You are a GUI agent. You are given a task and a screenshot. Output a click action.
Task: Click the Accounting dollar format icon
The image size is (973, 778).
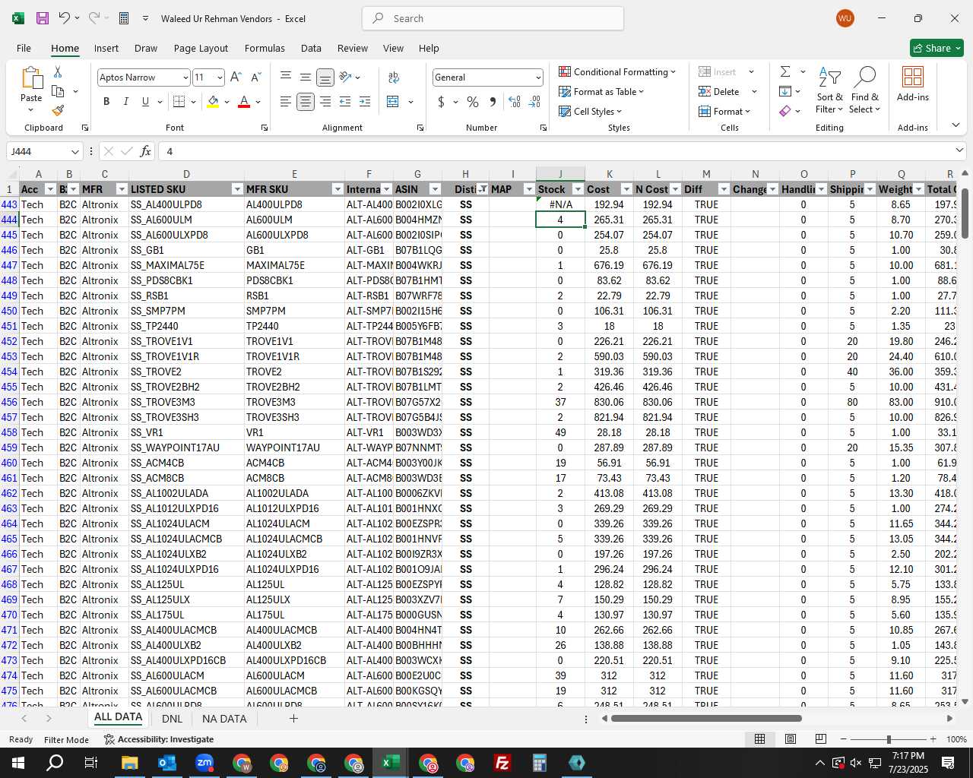tap(442, 102)
